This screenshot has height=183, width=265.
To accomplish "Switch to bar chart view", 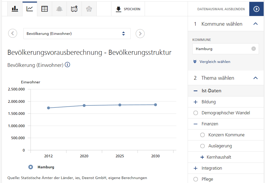I will [x=15, y=9].
